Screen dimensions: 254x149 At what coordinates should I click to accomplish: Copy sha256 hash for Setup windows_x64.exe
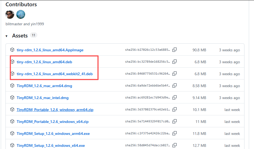(x=175, y=145)
